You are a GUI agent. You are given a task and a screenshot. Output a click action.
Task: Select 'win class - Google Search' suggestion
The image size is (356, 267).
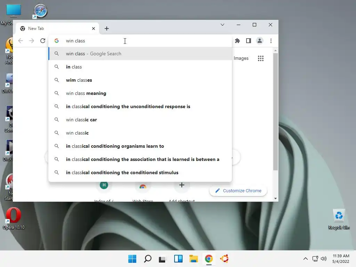(140, 54)
